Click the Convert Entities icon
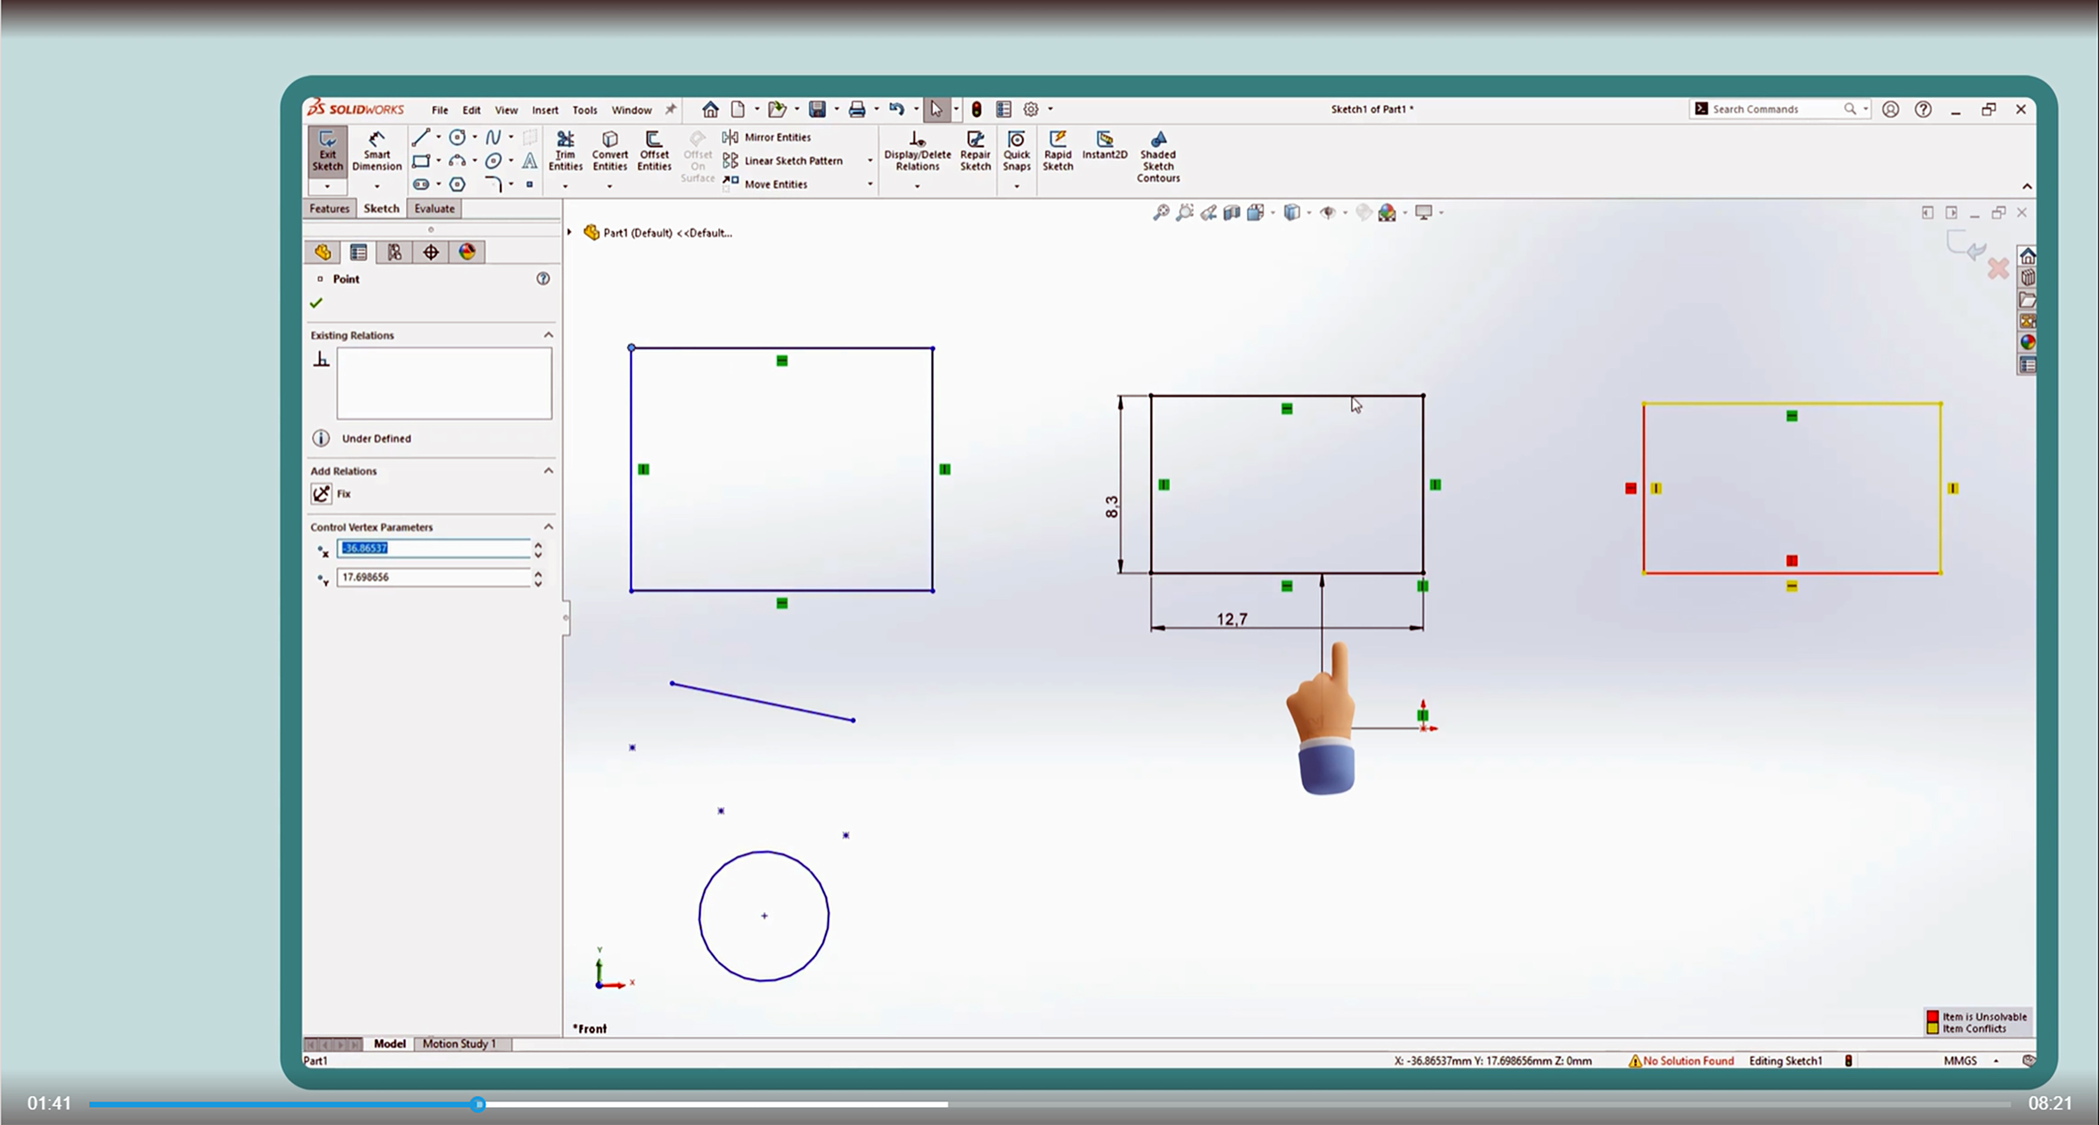The height and width of the screenshot is (1125, 2099). point(610,151)
